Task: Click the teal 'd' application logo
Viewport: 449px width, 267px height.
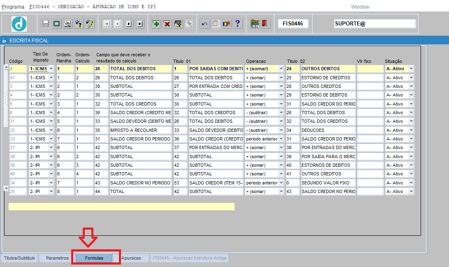Action: [x=19, y=24]
